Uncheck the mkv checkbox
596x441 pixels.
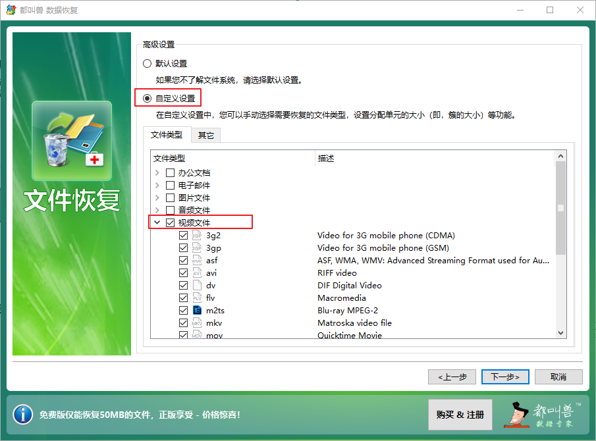[183, 323]
